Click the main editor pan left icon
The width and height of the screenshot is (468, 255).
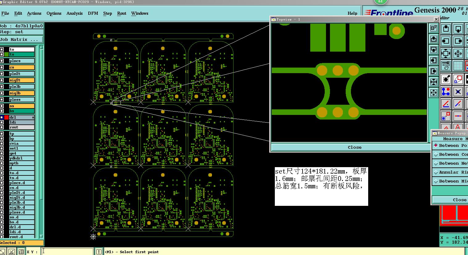[x=446, y=41]
